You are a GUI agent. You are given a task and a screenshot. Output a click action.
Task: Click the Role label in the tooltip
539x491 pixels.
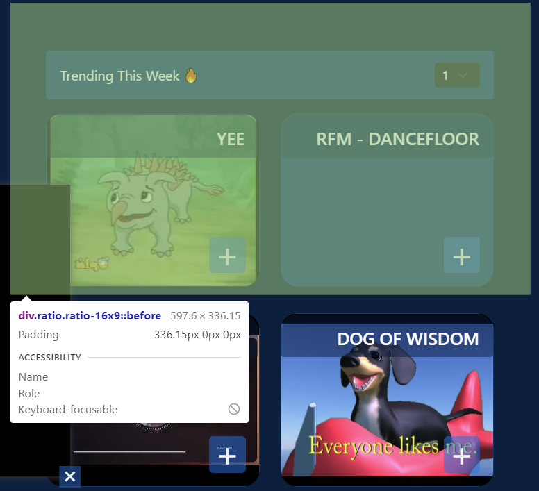click(29, 393)
